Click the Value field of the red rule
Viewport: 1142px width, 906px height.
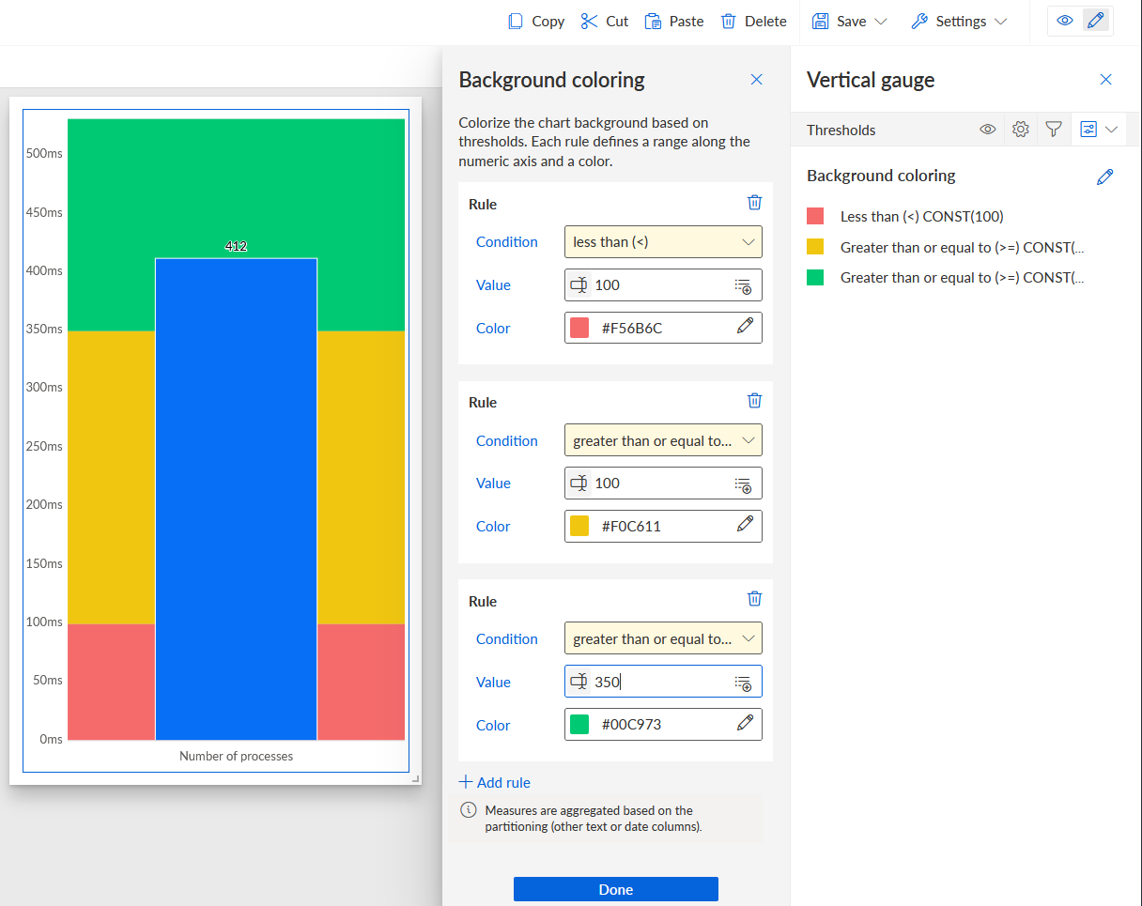click(x=663, y=284)
